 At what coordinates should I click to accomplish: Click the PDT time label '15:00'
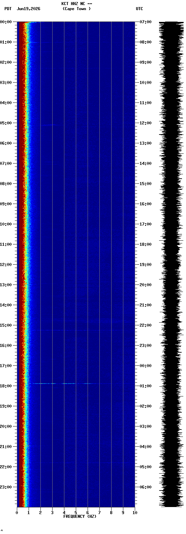pos(6,325)
